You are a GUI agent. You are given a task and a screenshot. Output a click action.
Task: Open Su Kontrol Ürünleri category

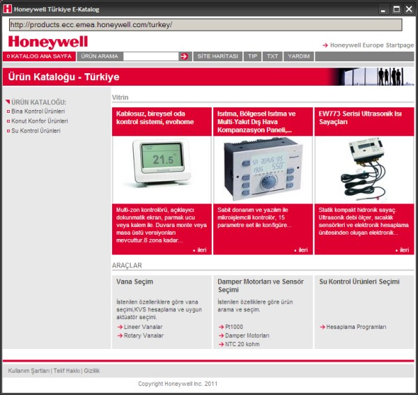tap(36, 131)
